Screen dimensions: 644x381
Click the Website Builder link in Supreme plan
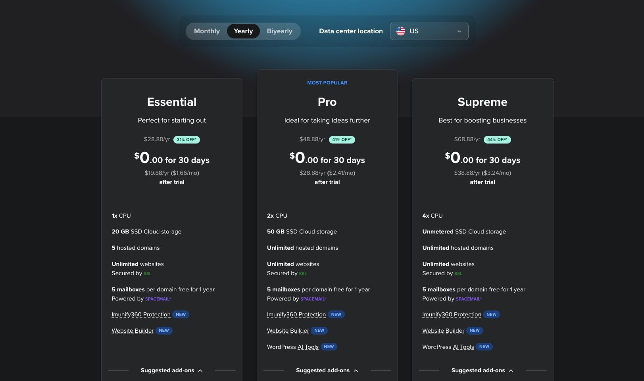pos(443,331)
